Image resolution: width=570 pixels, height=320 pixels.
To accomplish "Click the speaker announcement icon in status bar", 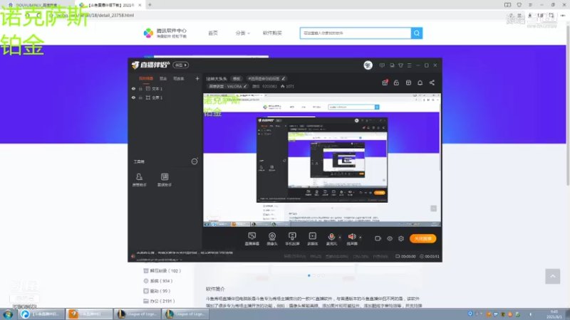I will coord(133,256).
